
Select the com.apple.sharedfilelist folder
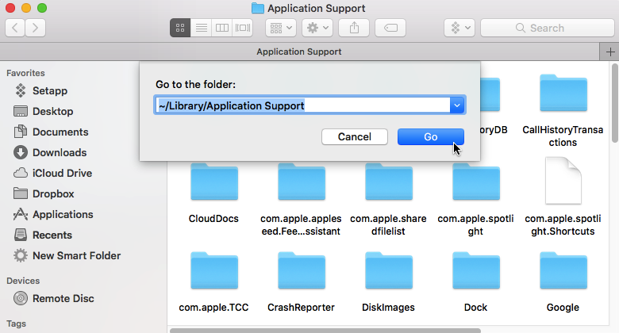[x=388, y=199]
